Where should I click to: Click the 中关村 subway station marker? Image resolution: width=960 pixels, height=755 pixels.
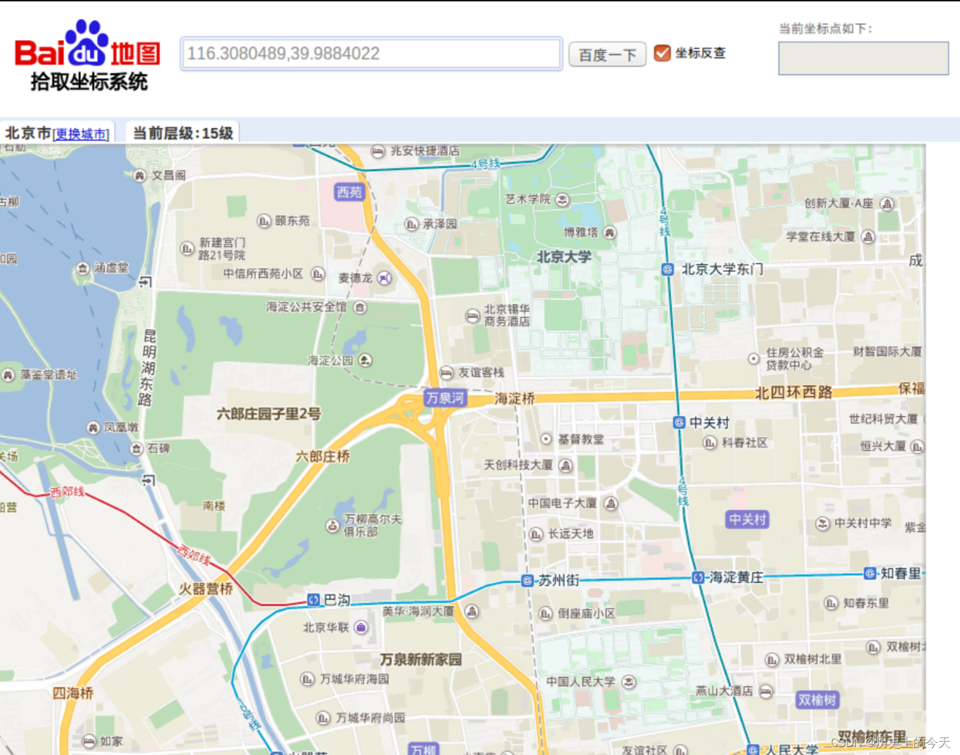pos(678,422)
